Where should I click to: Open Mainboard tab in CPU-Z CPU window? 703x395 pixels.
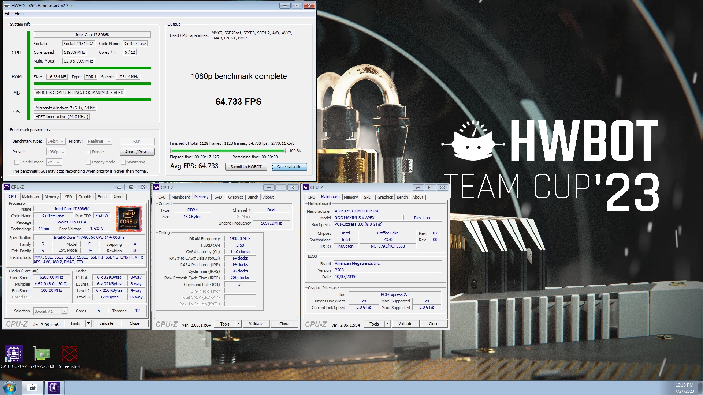pyautogui.click(x=31, y=197)
